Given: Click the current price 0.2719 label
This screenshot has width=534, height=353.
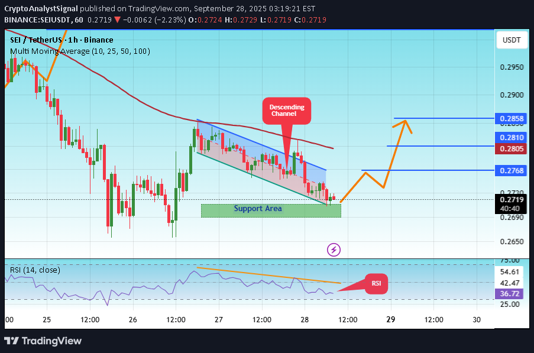Looking at the screenshot, I should 511,199.
